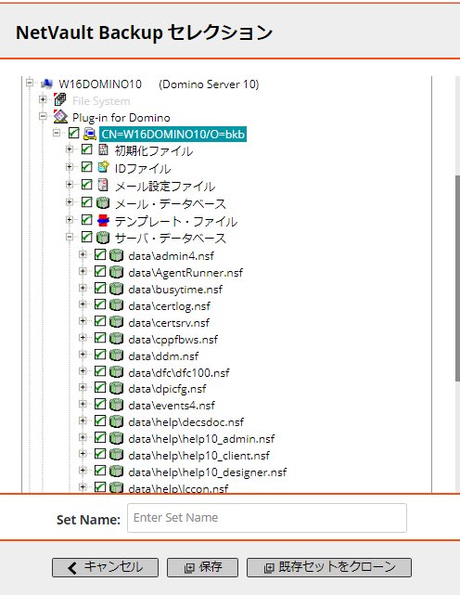The width and height of the screenshot is (460, 595).
Task: Click database icon for data\certsrv.nsf
Action: pos(117,322)
